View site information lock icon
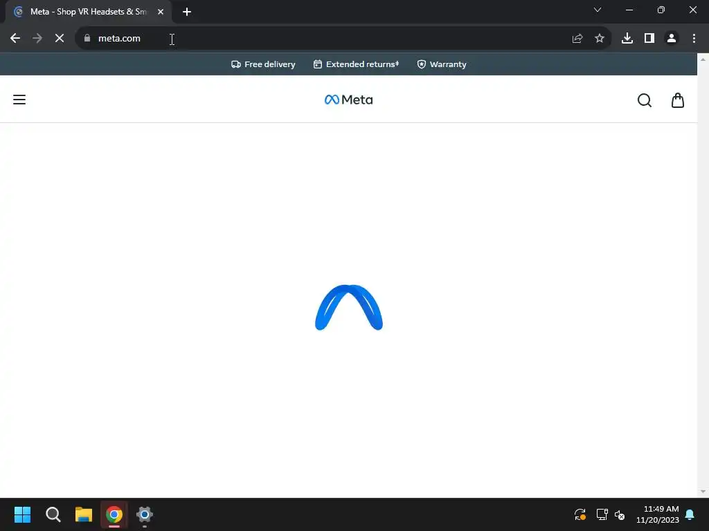The width and height of the screenshot is (709, 531). pos(87,39)
